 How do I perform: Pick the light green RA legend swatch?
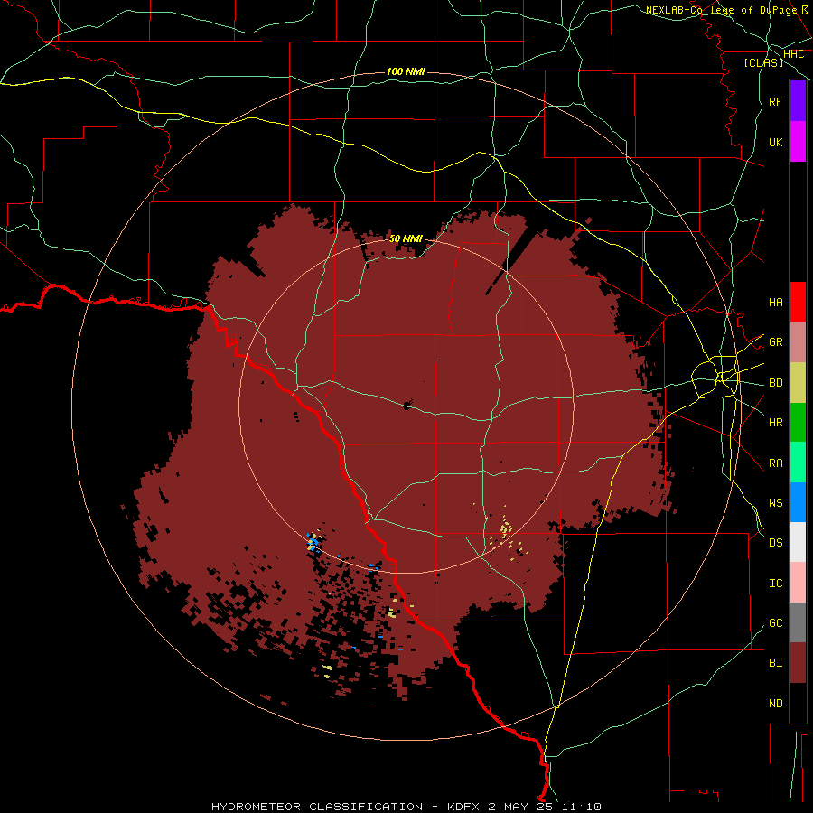tap(798, 463)
